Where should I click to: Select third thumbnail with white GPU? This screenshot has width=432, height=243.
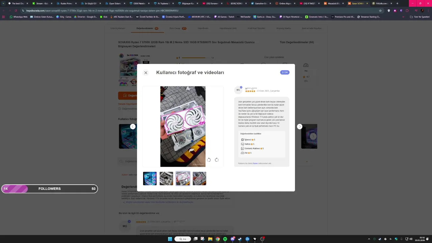tap(183, 179)
